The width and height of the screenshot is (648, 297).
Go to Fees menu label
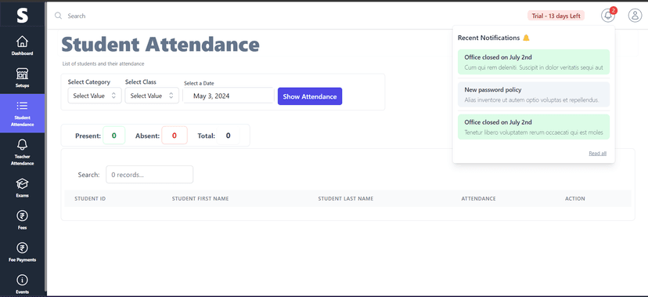23,227
